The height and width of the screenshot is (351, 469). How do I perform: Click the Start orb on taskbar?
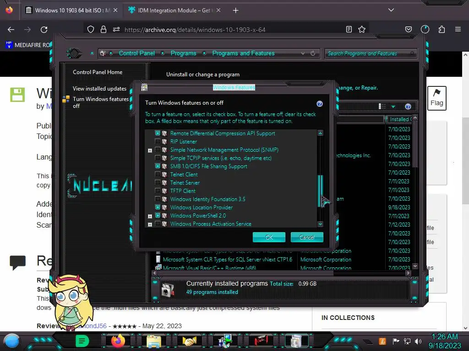[12, 341]
